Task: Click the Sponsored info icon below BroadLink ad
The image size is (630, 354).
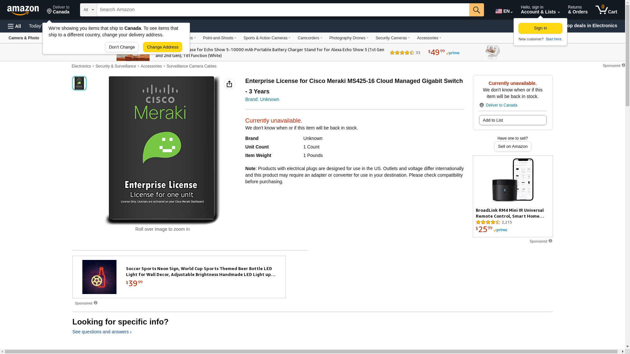Action: pyautogui.click(x=550, y=241)
